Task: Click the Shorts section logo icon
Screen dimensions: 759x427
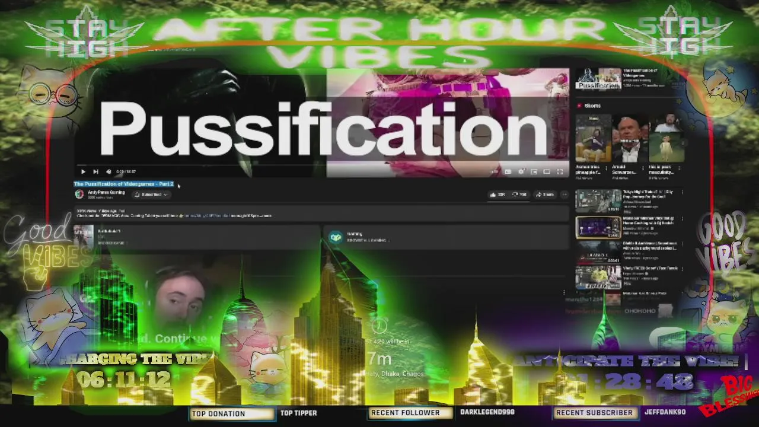Action: [580, 106]
